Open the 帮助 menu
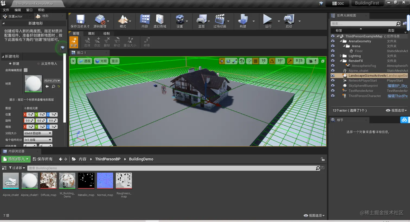The height and width of the screenshot is (222, 410). click(x=41, y=10)
